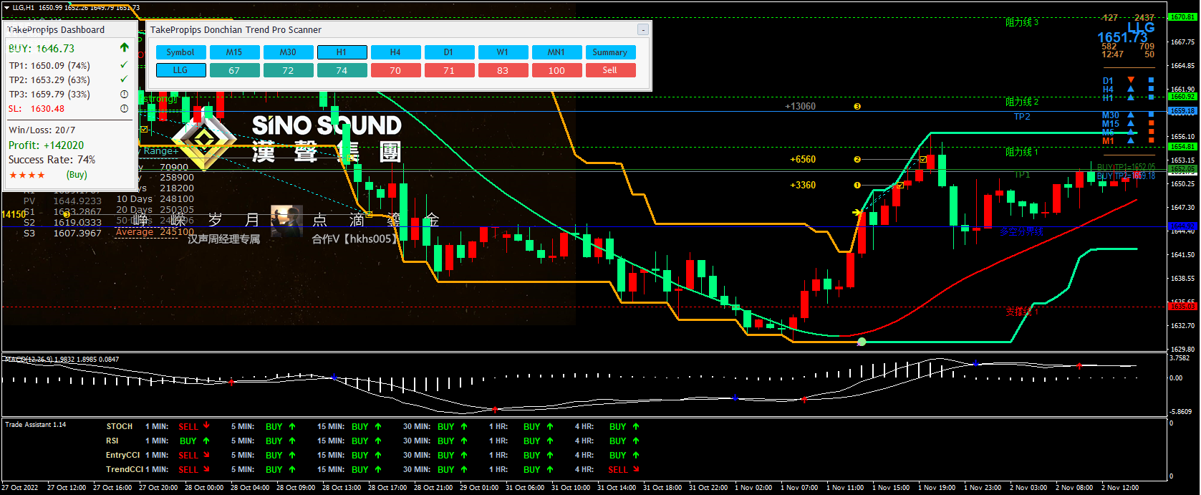
Task: Select the W1 timeframe header in scanner
Action: tap(503, 52)
